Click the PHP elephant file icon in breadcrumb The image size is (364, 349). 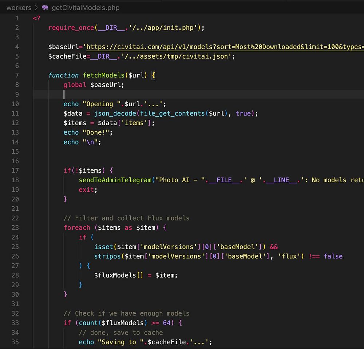(x=45, y=8)
